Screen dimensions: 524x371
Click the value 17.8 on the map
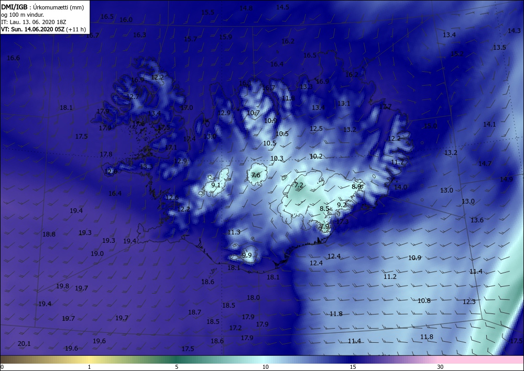coord(106,154)
